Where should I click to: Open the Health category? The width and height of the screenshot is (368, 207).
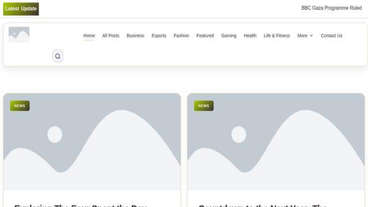click(x=250, y=36)
